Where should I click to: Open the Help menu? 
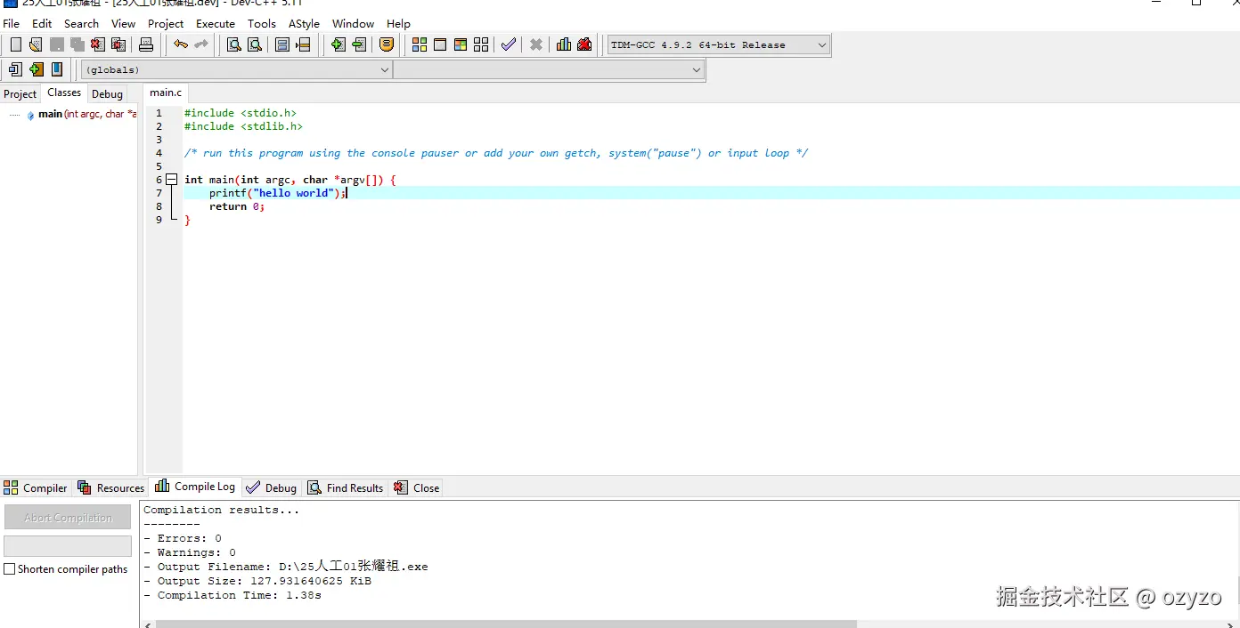pyautogui.click(x=398, y=24)
